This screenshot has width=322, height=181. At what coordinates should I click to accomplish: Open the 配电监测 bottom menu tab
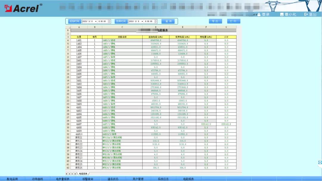click(x=12, y=179)
